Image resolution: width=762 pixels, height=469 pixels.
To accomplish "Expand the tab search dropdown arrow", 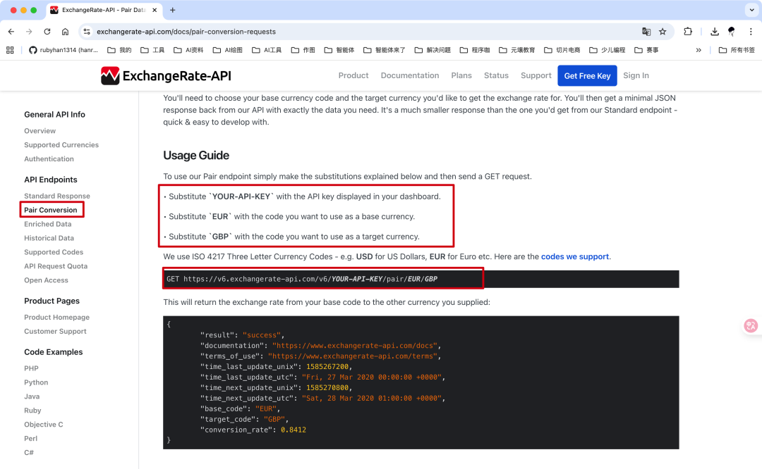I will pos(751,10).
